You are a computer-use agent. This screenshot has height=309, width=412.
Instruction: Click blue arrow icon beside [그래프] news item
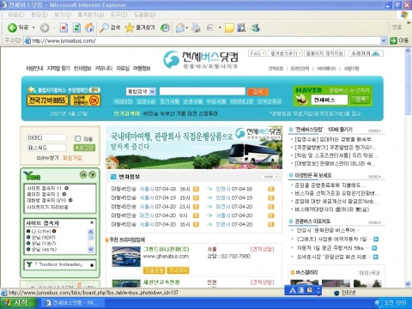click(376, 239)
